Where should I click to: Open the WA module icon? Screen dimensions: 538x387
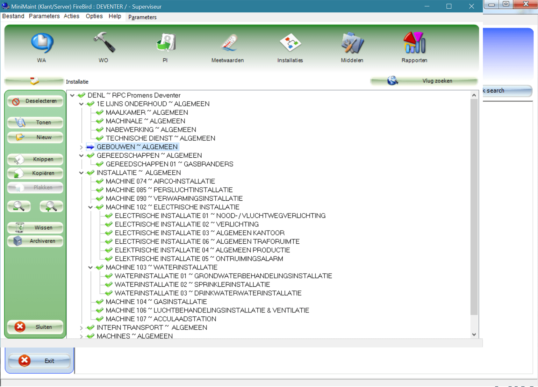coord(42,42)
